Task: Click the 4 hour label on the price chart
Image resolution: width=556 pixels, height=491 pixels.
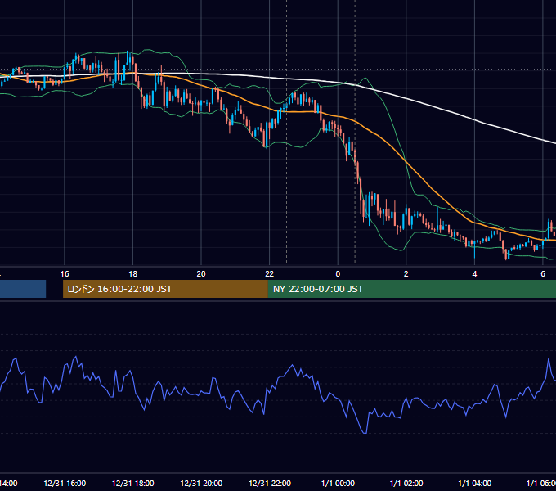Action: click(x=474, y=274)
